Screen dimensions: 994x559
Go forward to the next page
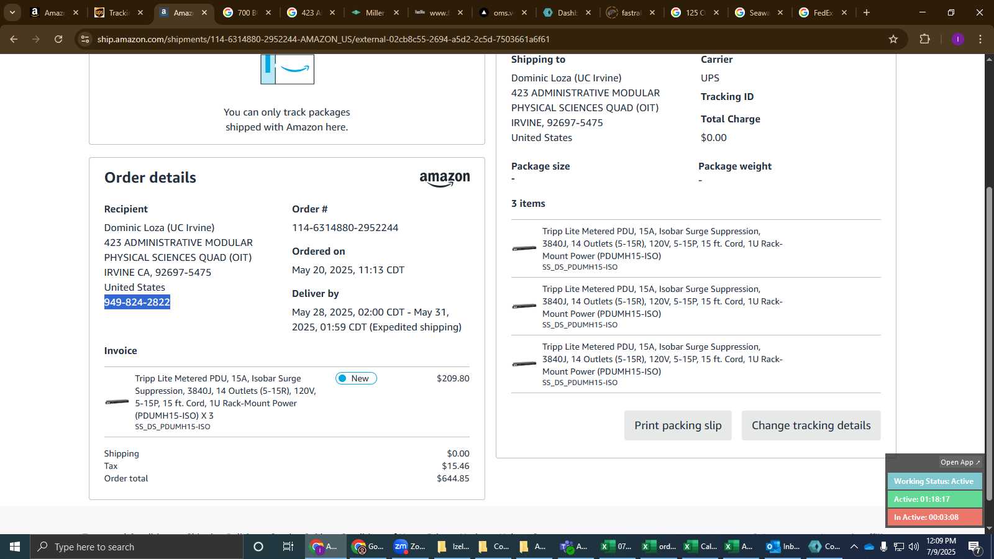point(36,39)
